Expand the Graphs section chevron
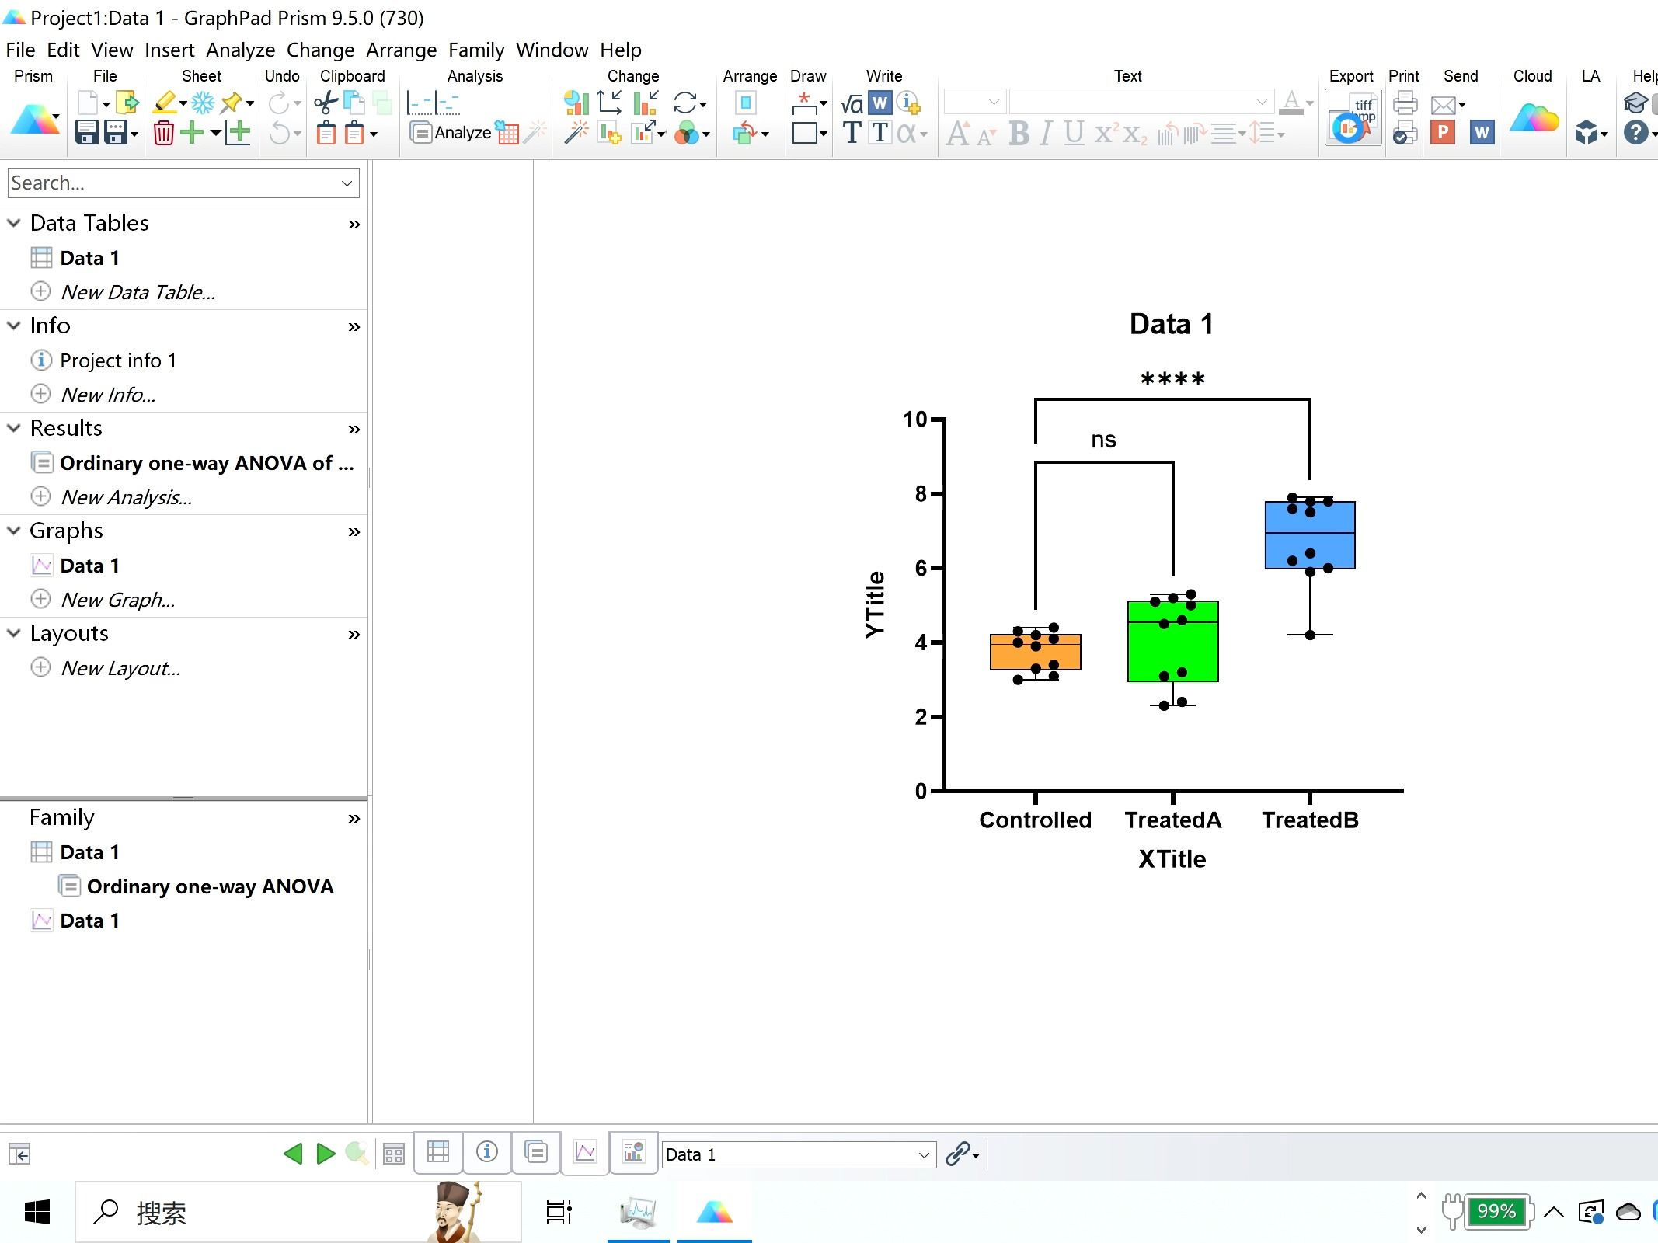The height and width of the screenshot is (1243, 1658). tap(13, 530)
